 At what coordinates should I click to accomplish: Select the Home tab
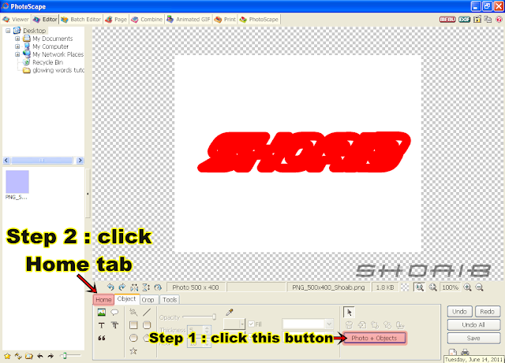103,300
